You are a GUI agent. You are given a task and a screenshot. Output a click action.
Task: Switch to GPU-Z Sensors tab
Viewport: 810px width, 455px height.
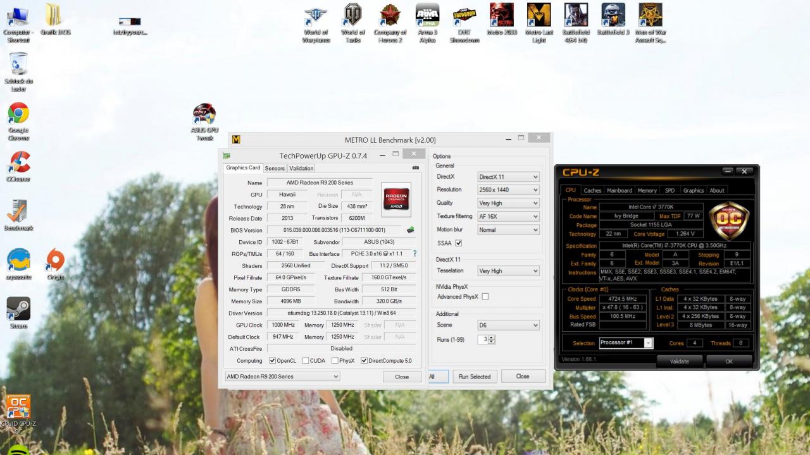275,168
